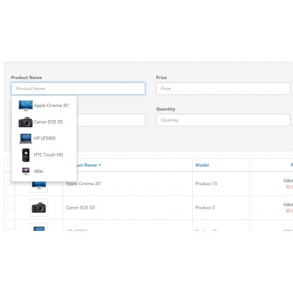Click Product 15 model cell
The image size is (293, 293).
pyautogui.click(x=206, y=183)
